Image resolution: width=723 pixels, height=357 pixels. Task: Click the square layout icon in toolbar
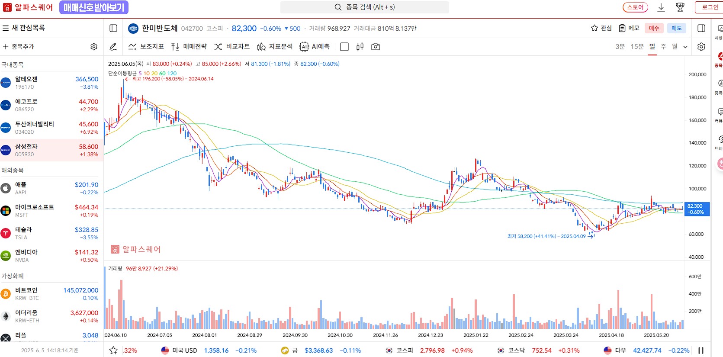344,47
